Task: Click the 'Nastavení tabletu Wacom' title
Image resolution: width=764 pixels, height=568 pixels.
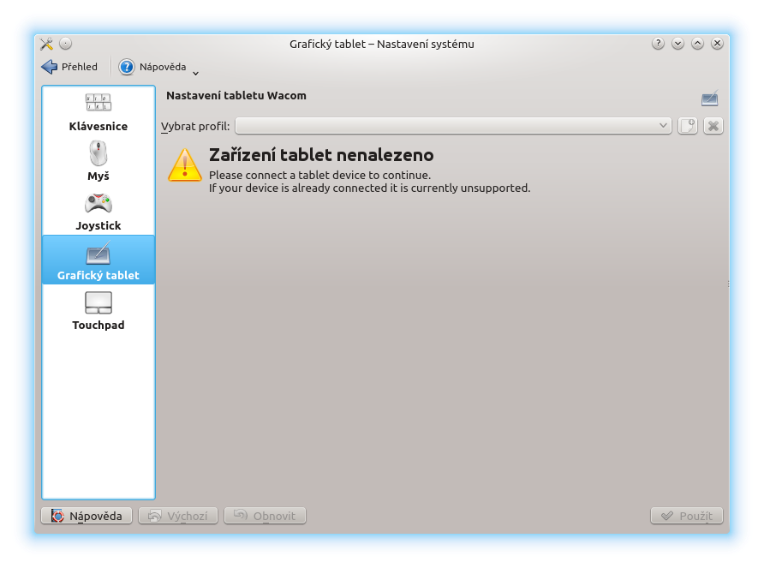Action: click(236, 96)
